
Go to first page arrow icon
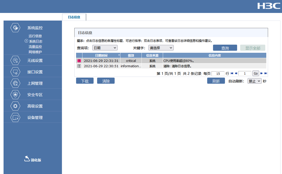(x=232, y=73)
